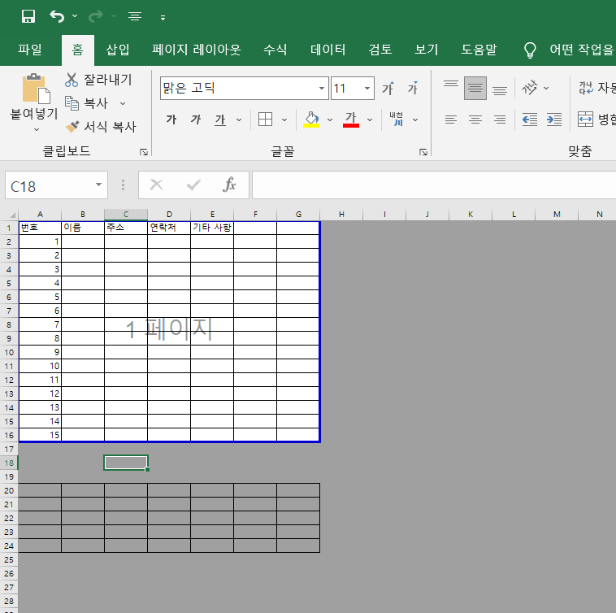Switch to the 수식 tab
The image size is (616, 613).
pos(275,50)
